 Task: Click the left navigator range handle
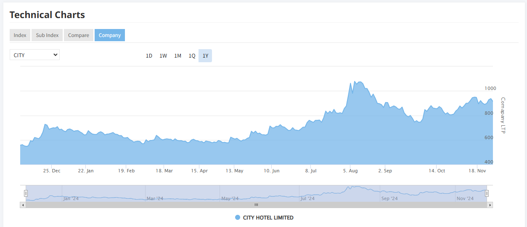pyautogui.click(x=26, y=193)
